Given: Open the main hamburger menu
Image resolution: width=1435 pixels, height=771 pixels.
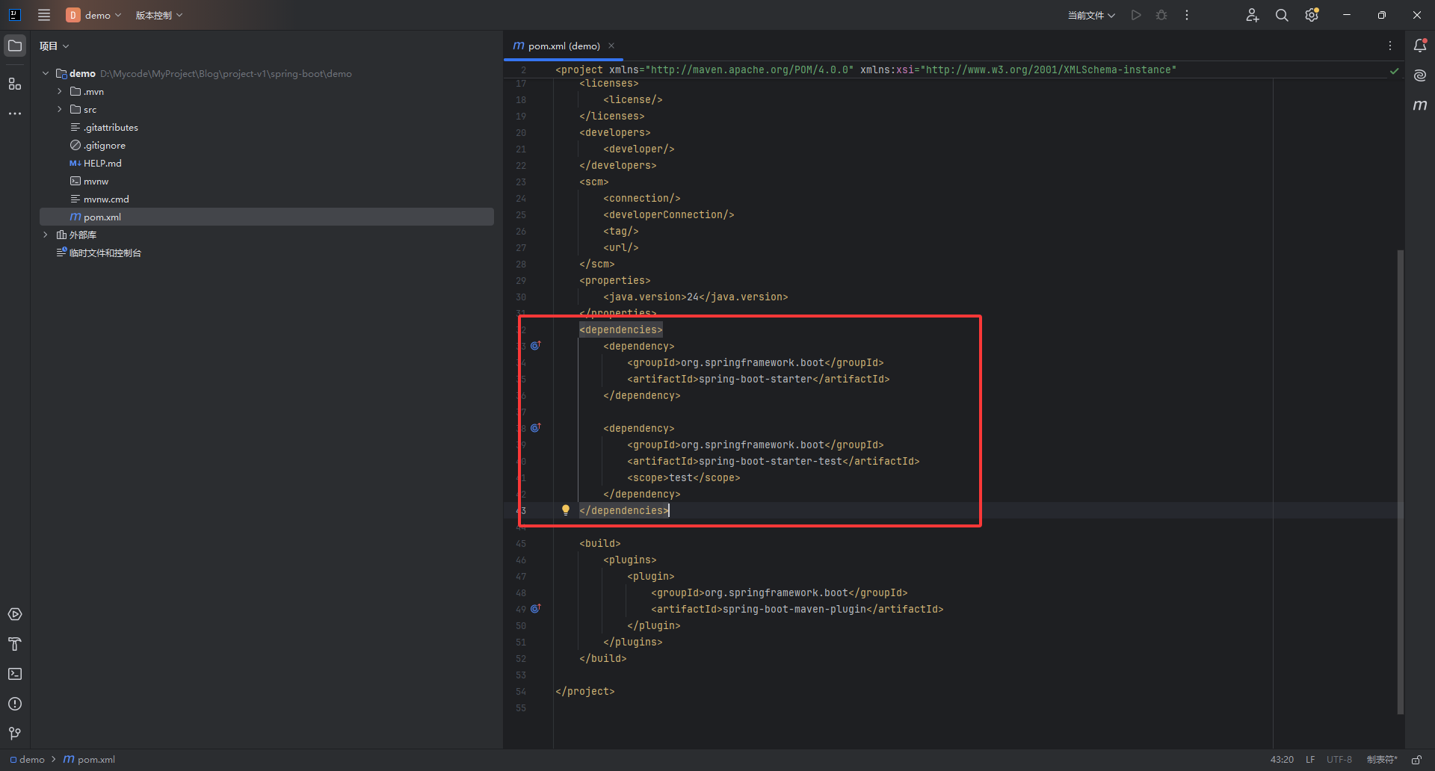Looking at the screenshot, I should 44,15.
